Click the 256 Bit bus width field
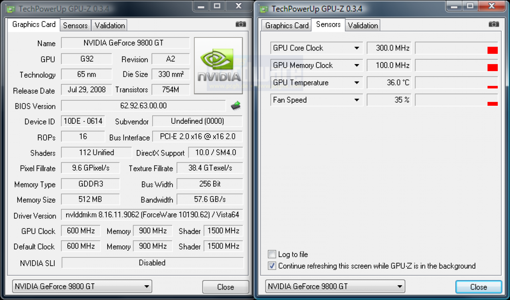 210,184
